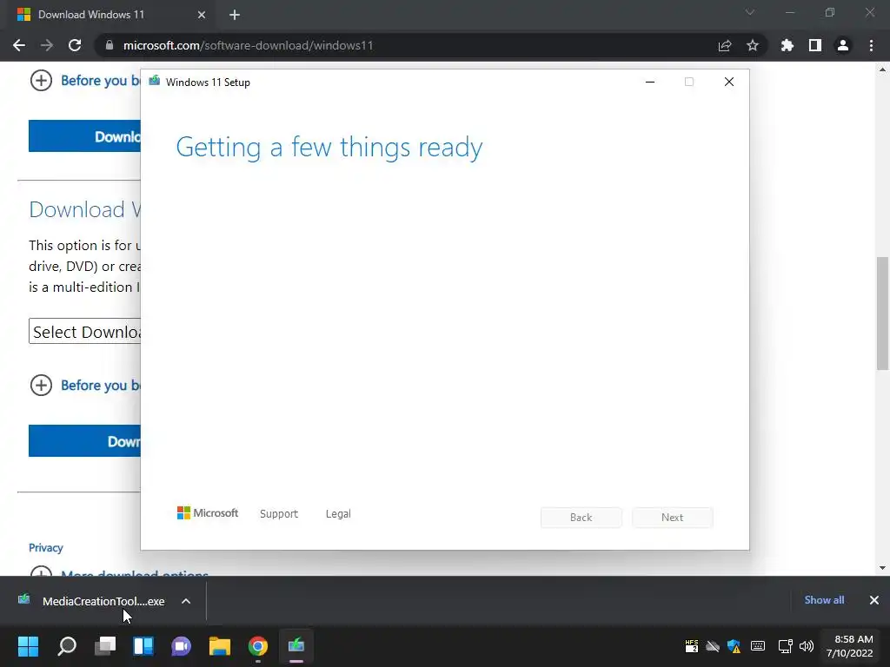The height and width of the screenshot is (667, 890).
Task: Open Teams Chat from taskbar
Action: point(181,646)
